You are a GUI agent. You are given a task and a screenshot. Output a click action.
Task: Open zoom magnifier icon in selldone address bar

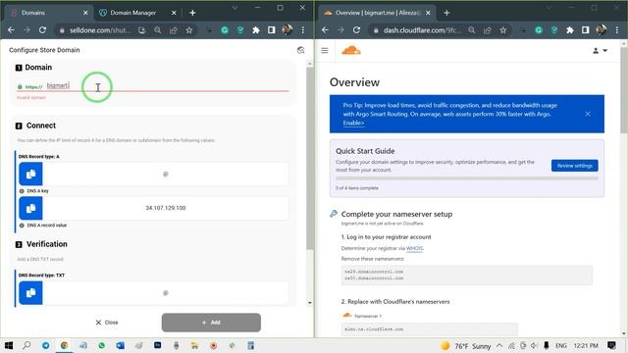pyautogui.click(x=158, y=30)
